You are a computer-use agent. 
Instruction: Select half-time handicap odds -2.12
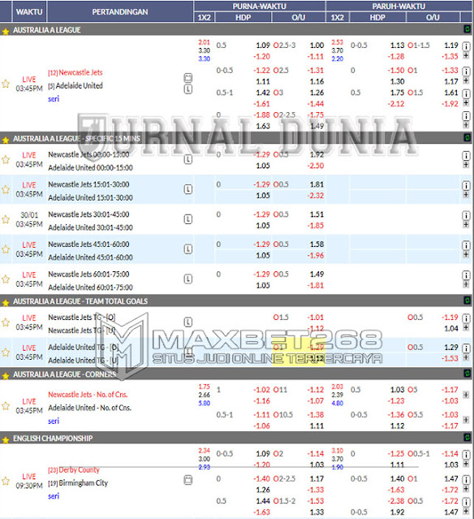[396, 104]
